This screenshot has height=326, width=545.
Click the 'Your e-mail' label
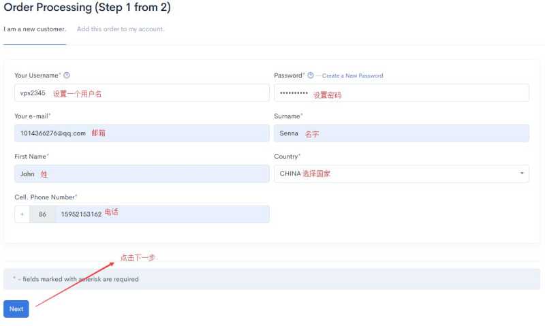[32, 116]
